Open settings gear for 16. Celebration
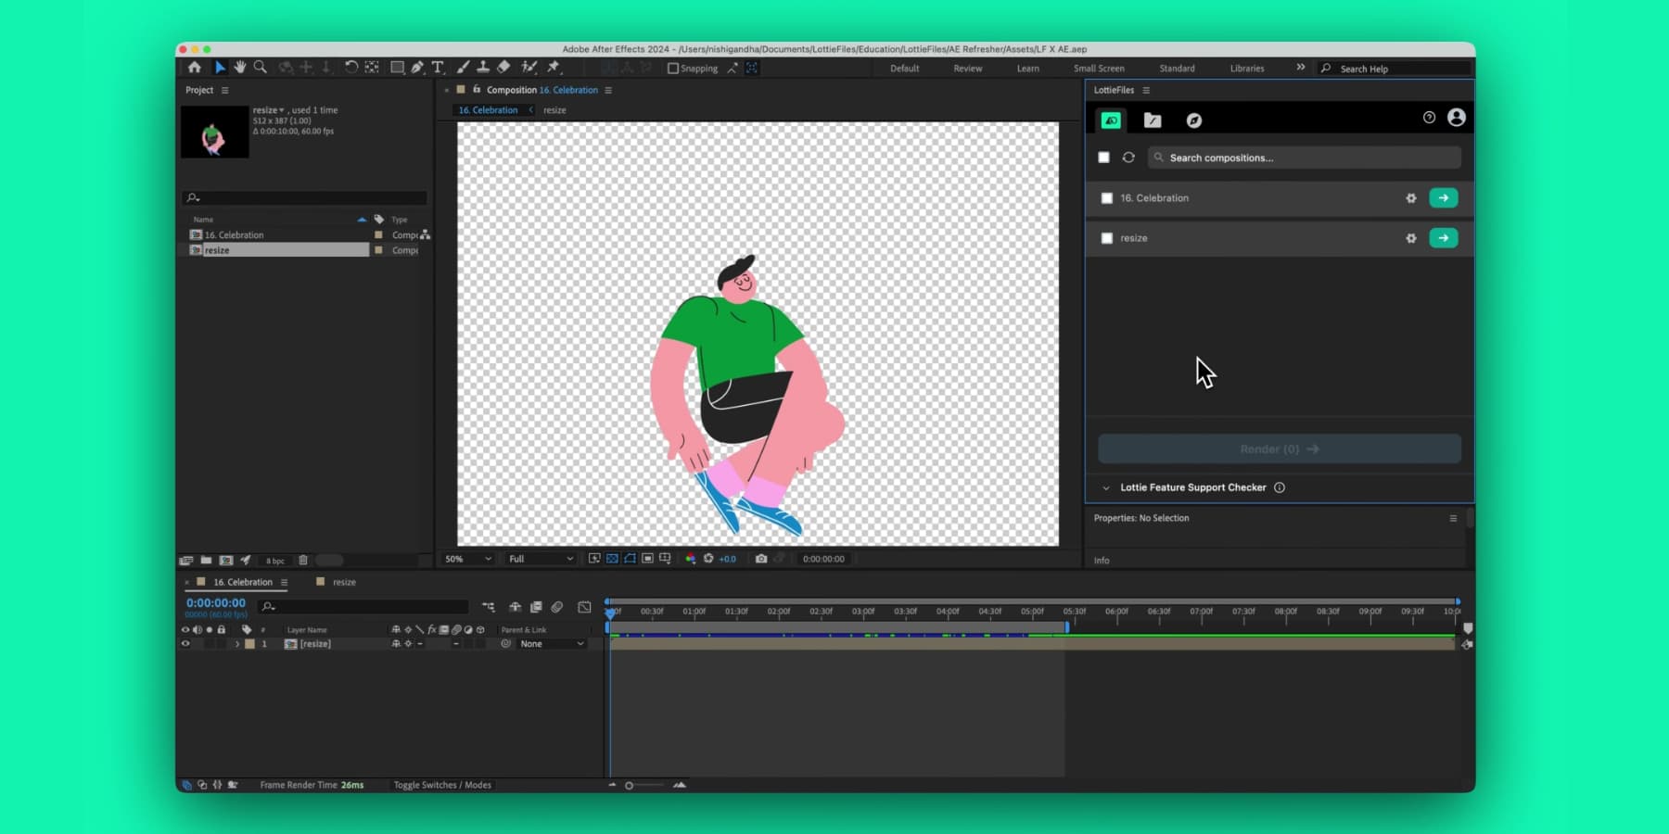 click(x=1411, y=198)
